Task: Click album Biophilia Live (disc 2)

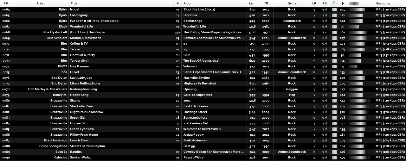Action: (x=199, y=9)
